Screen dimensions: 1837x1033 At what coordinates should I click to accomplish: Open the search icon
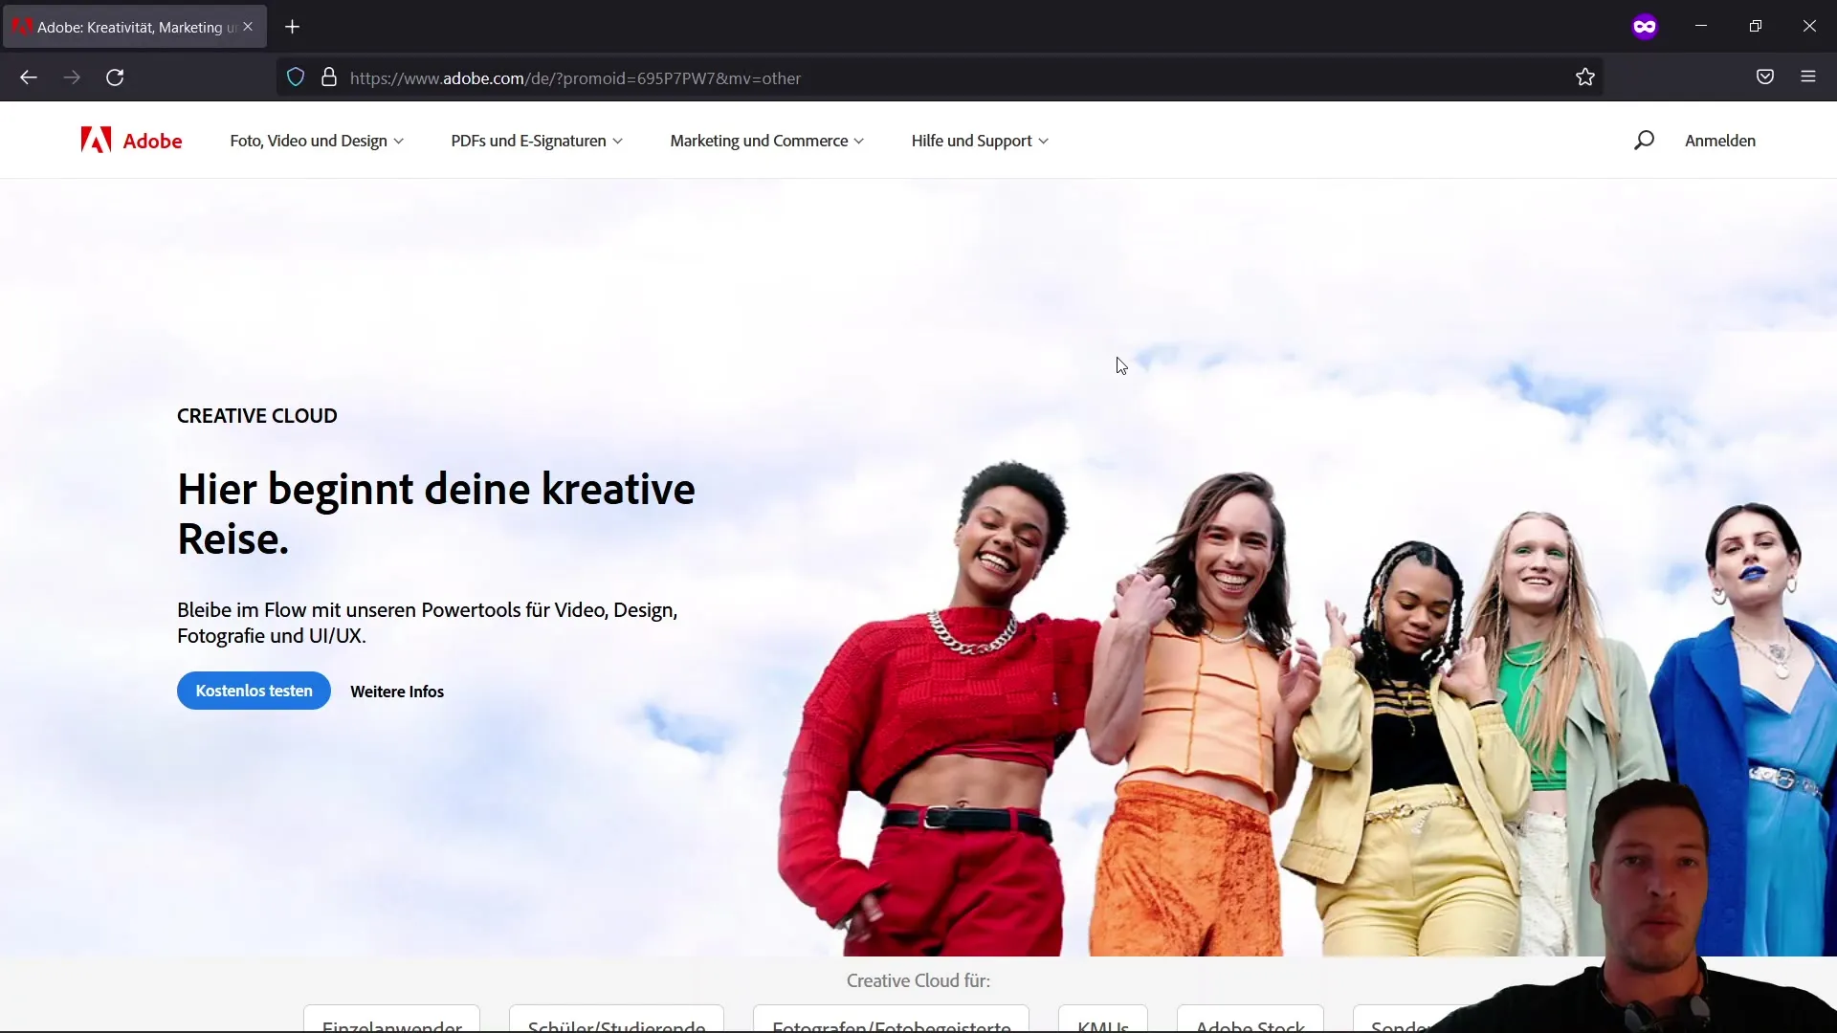[1644, 140]
